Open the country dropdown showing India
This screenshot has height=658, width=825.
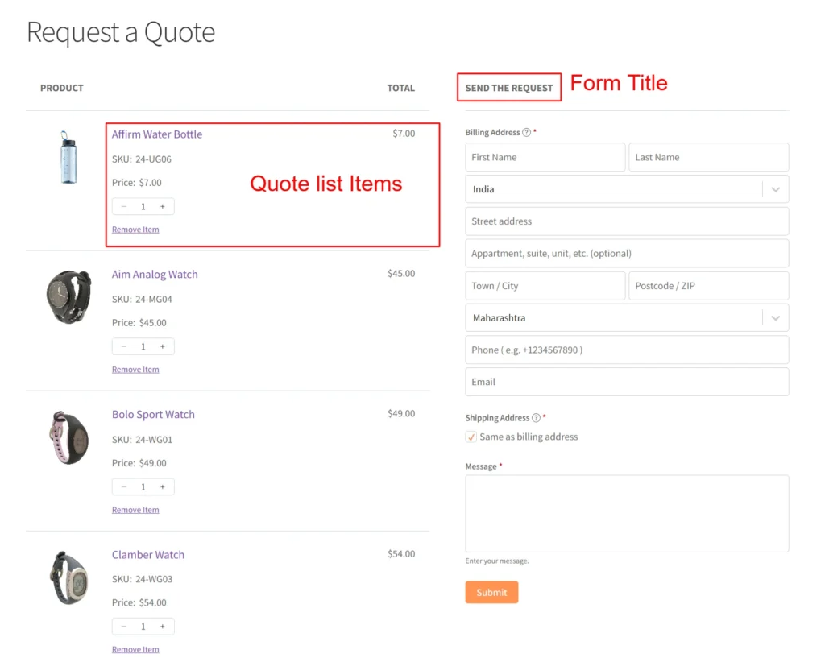point(627,188)
